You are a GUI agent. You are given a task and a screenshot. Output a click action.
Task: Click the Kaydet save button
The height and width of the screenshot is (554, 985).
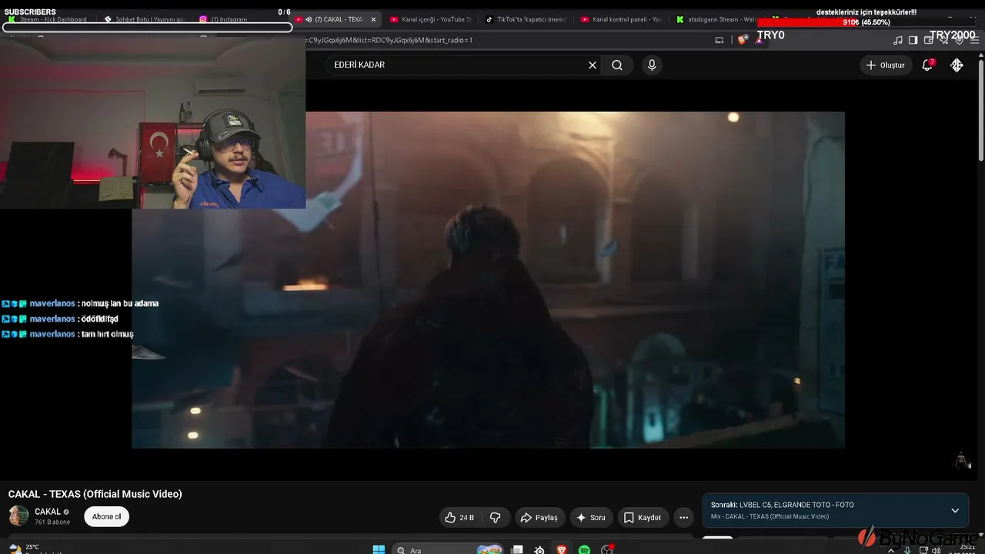(643, 518)
